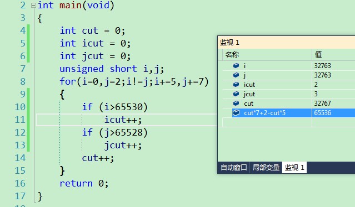355x207 pixels.
Task: Click the jcut name in the watch list
Action: pyautogui.click(x=249, y=94)
